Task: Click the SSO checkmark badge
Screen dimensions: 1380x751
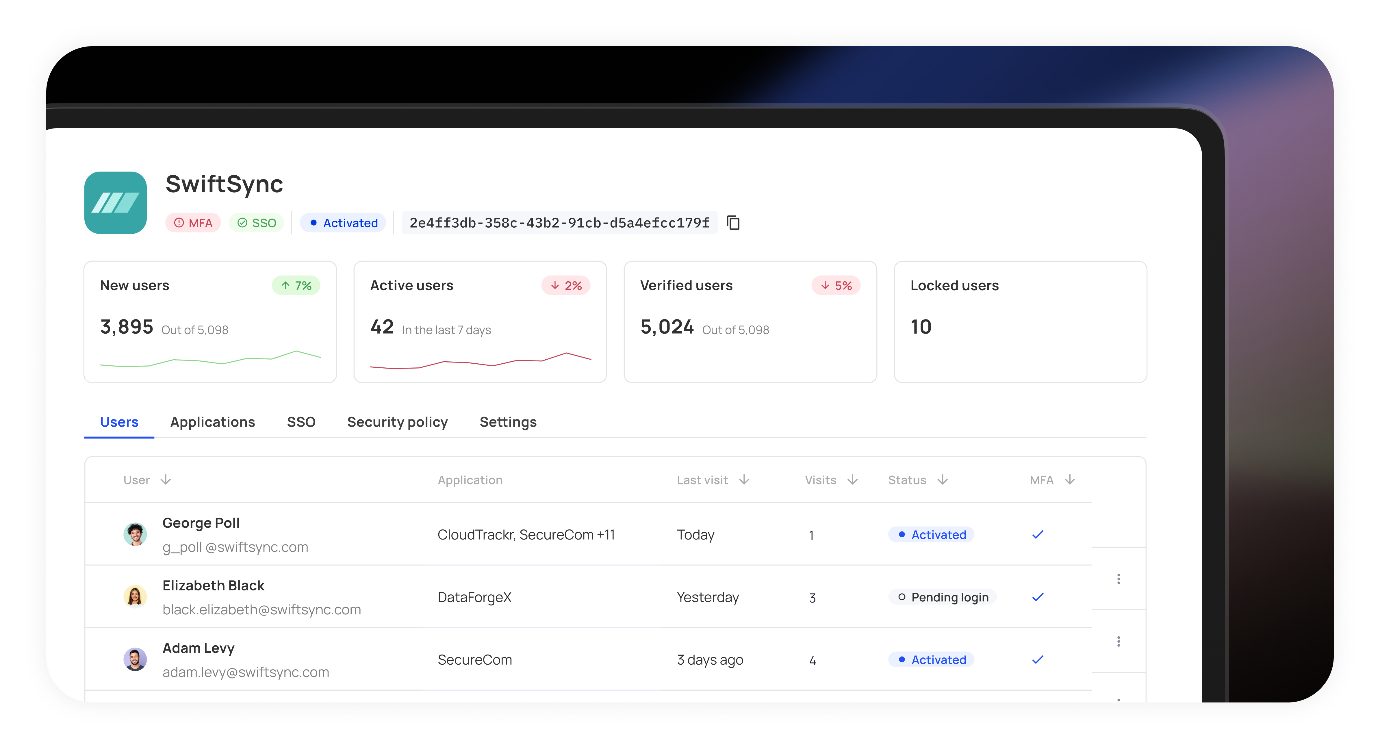Action: click(x=256, y=222)
